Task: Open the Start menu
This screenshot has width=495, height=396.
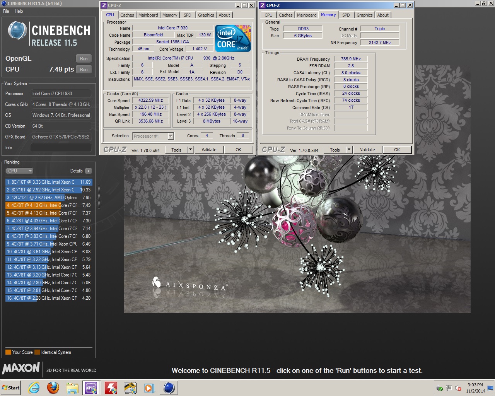Action: pos(11,388)
